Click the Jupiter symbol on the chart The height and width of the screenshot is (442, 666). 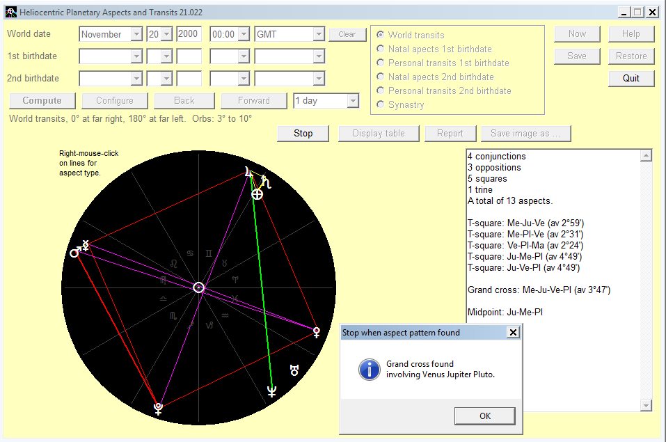pyautogui.click(x=249, y=171)
